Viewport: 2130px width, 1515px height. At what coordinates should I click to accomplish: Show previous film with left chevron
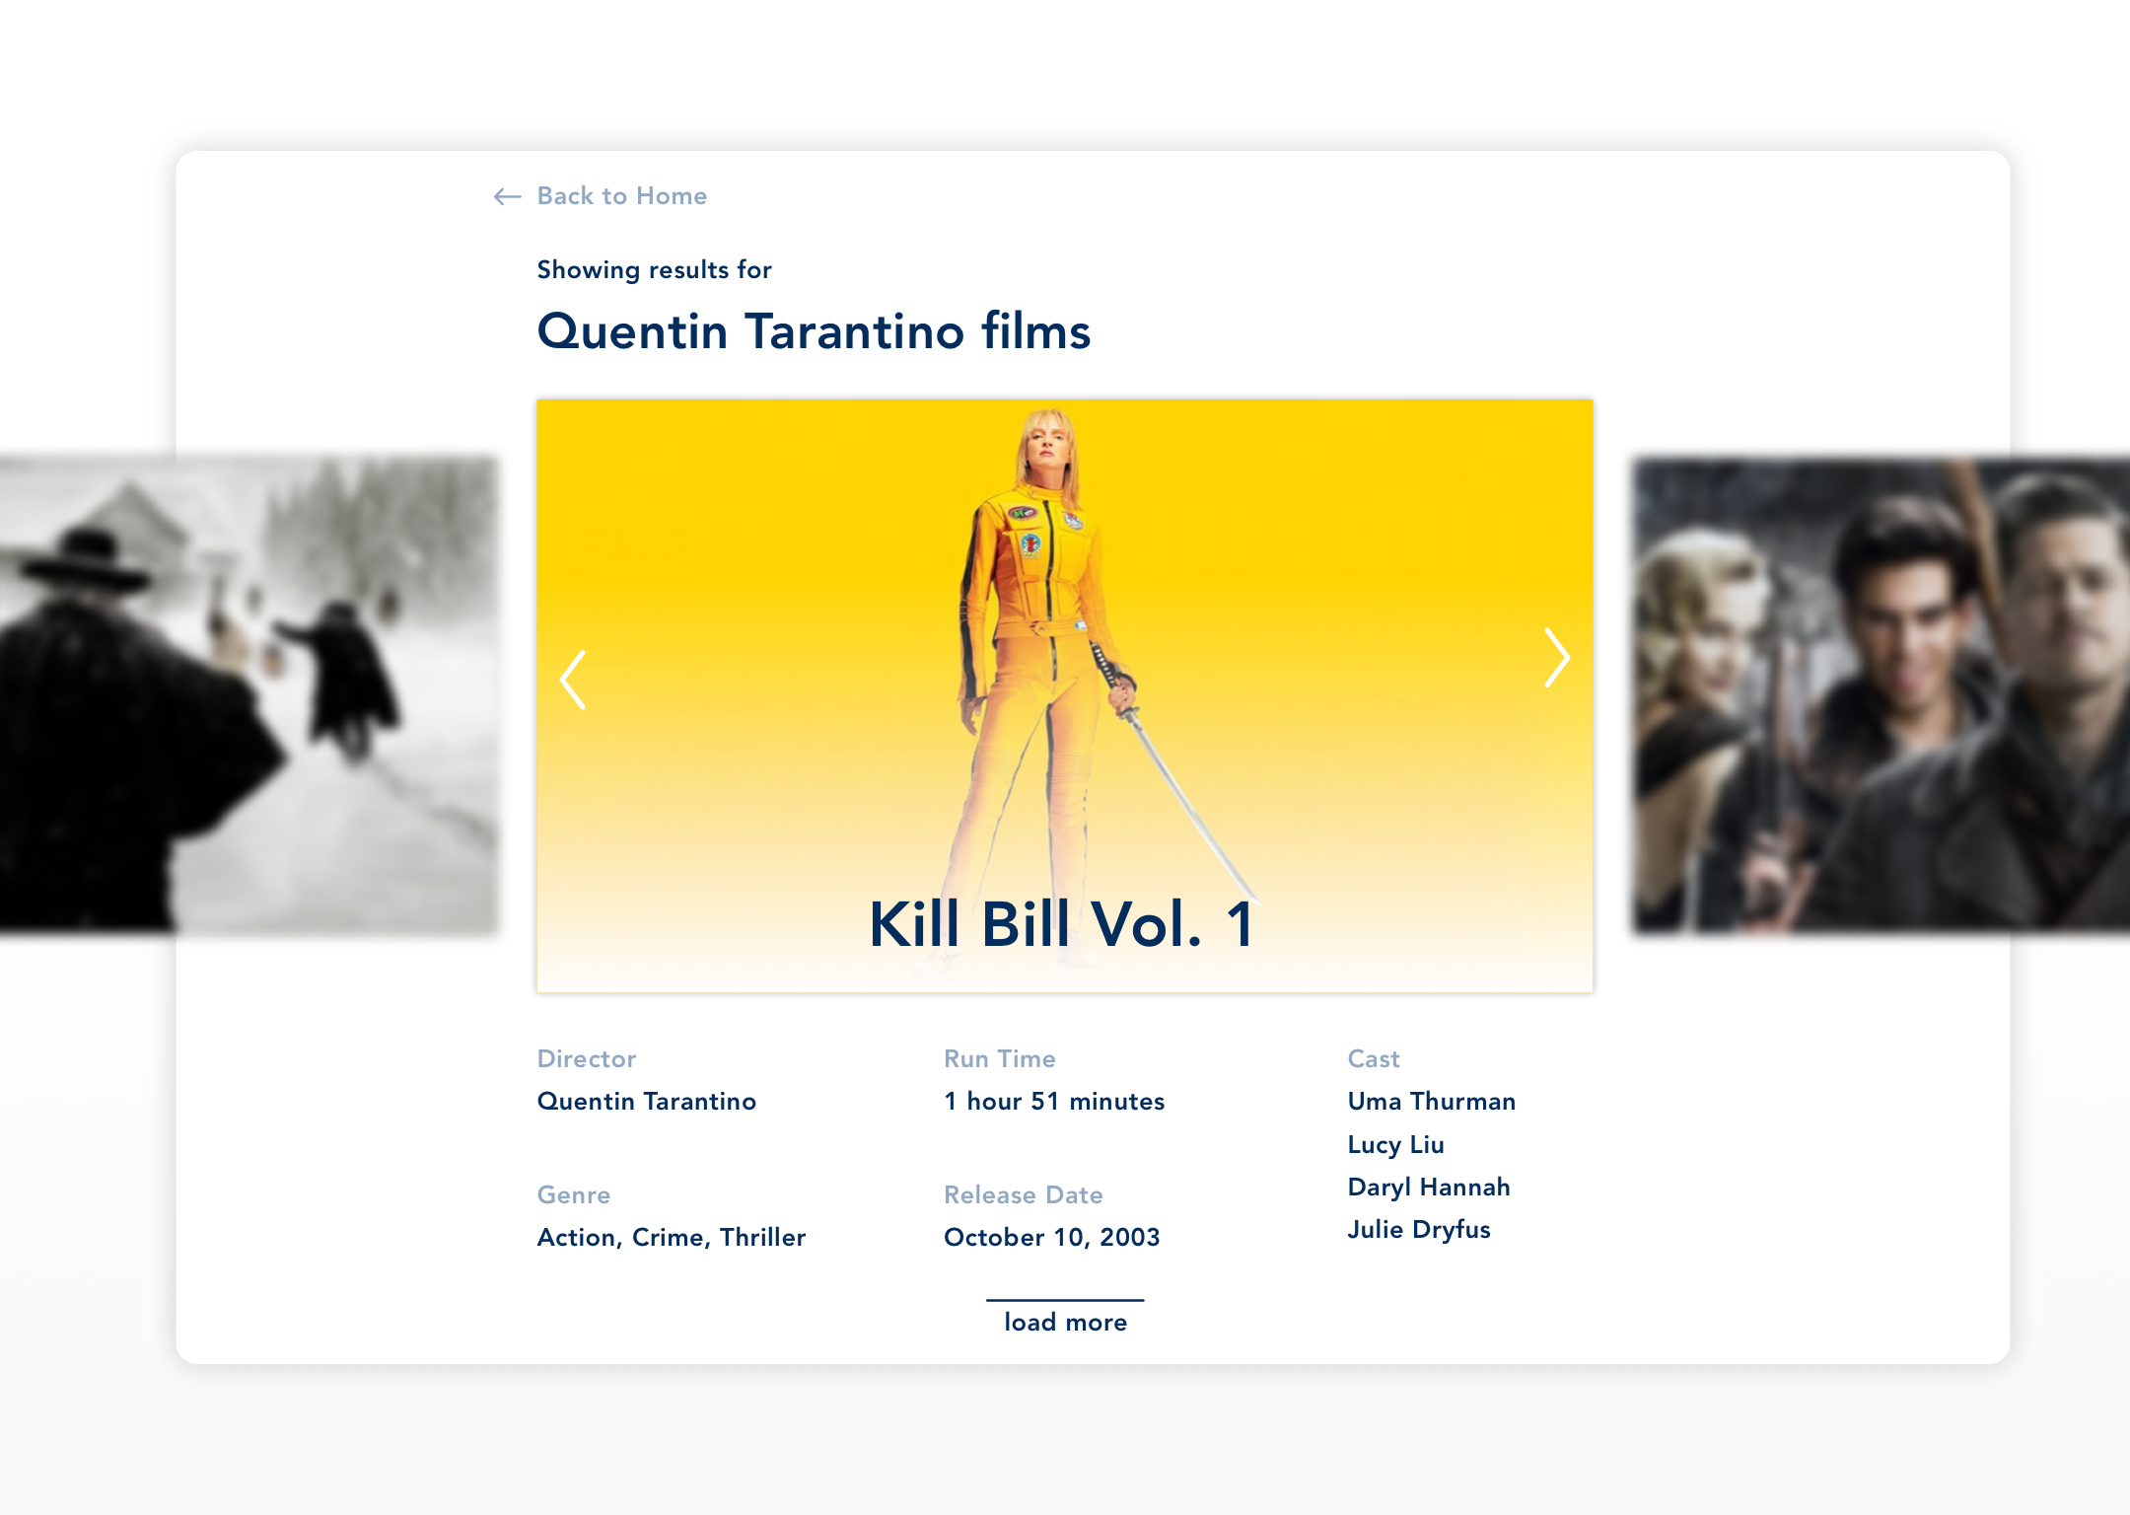(573, 680)
